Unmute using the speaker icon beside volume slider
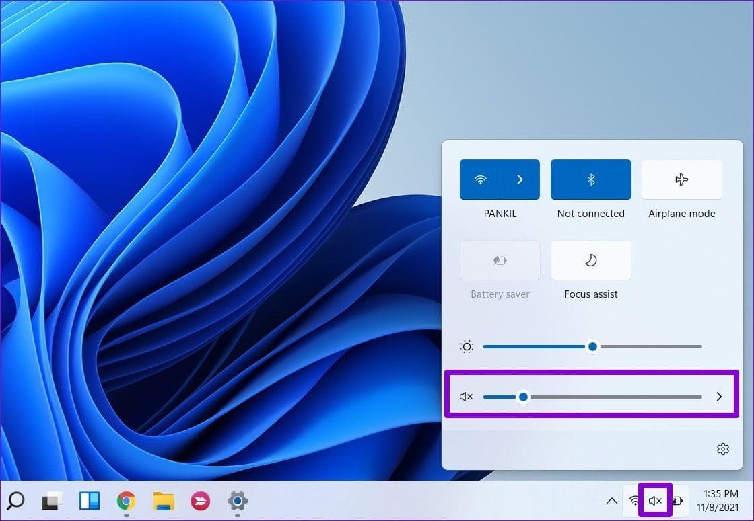 (x=466, y=397)
